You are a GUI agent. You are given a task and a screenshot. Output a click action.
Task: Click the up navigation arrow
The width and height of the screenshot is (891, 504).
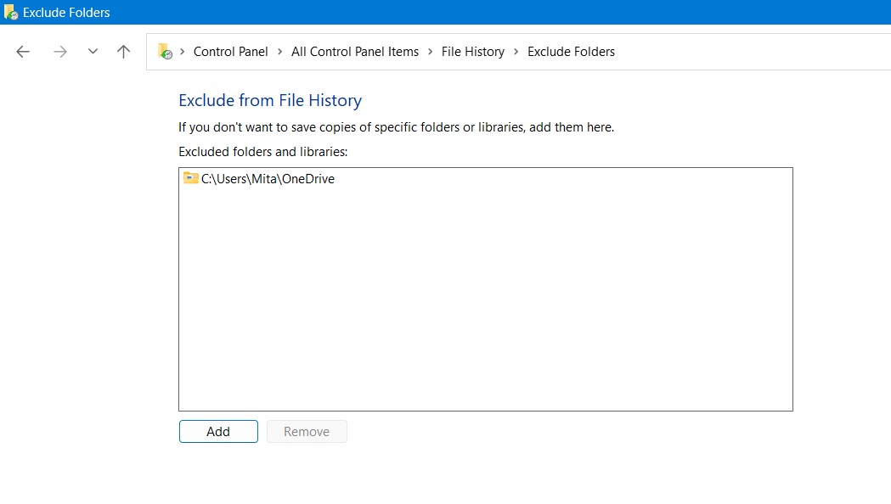tap(123, 51)
